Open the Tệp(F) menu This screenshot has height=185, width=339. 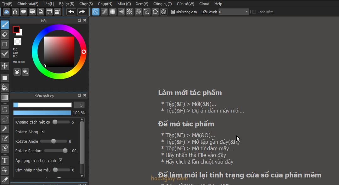pyautogui.click(x=7, y=4)
